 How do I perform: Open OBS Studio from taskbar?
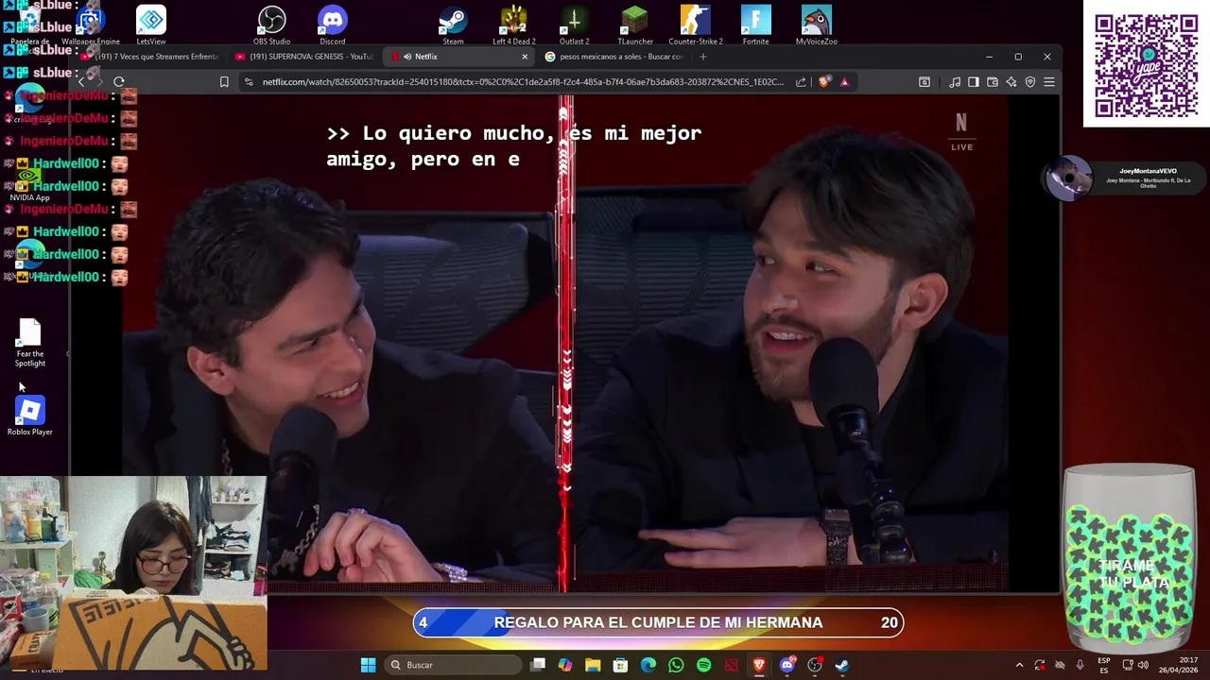click(815, 665)
